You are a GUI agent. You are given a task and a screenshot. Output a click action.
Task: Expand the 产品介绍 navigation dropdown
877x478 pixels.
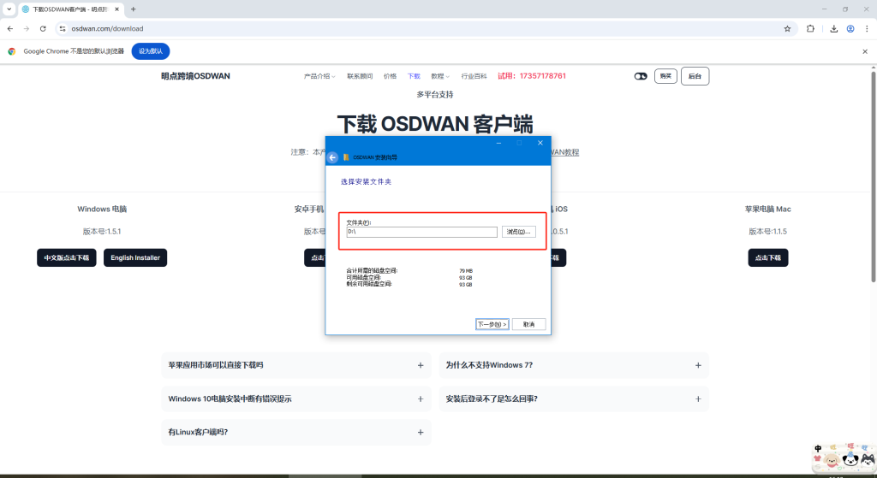tap(319, 76)
